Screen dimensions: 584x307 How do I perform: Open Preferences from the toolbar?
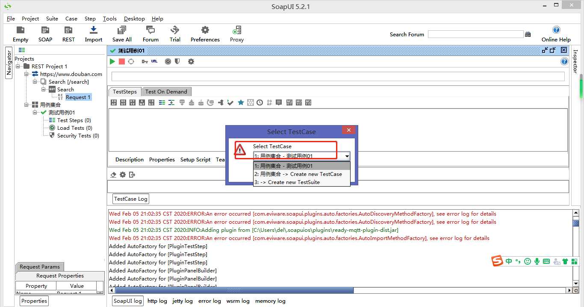(x=205, y=34)
